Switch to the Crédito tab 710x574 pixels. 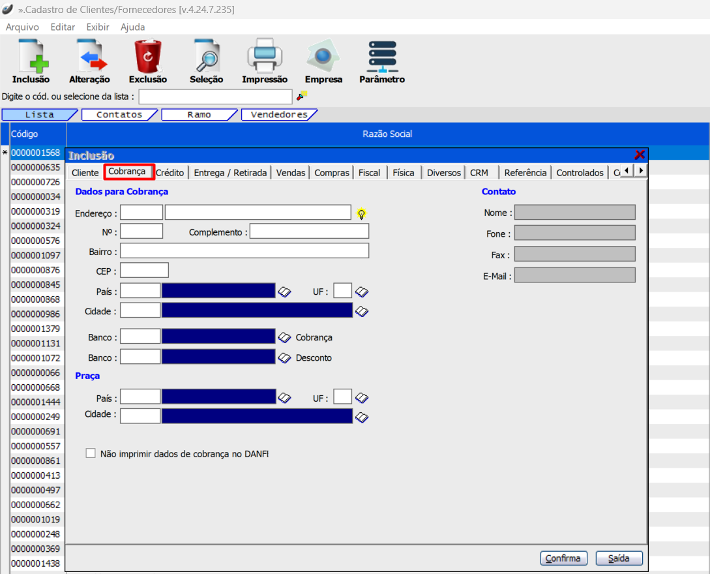click(170, 173)
